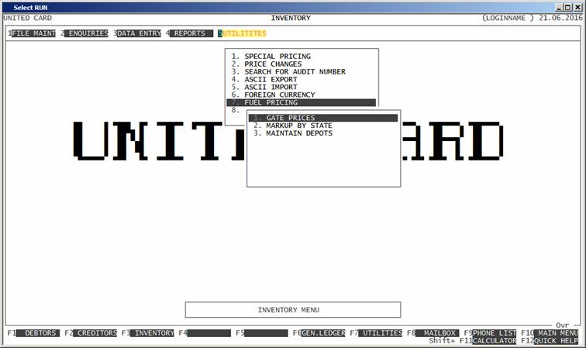The image size is (586, 348).
Task: Click the F12 Quick Help button
Action: tap(557, 340)
